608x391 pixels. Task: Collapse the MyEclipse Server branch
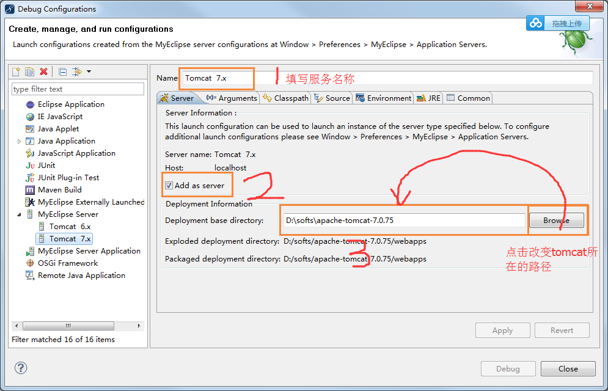click(20, 214)
